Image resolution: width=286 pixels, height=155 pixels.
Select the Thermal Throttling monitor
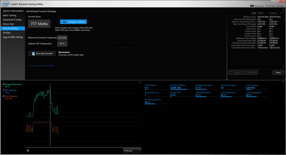232,87
